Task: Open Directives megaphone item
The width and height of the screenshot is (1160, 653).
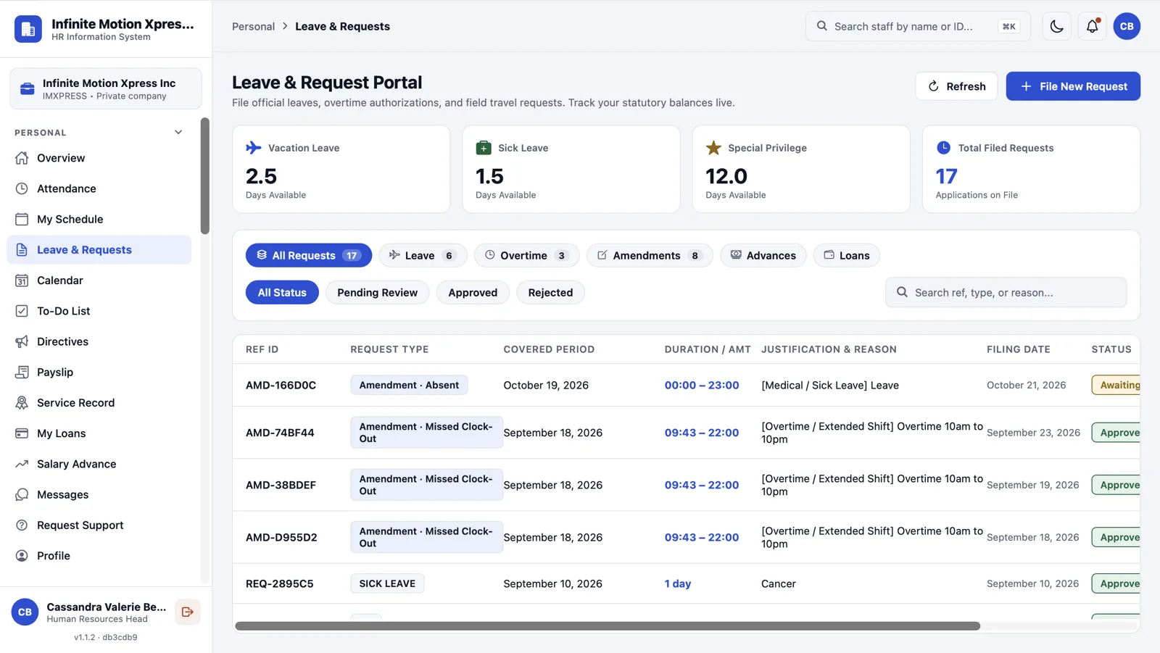Action: click(x=99, y=341)
